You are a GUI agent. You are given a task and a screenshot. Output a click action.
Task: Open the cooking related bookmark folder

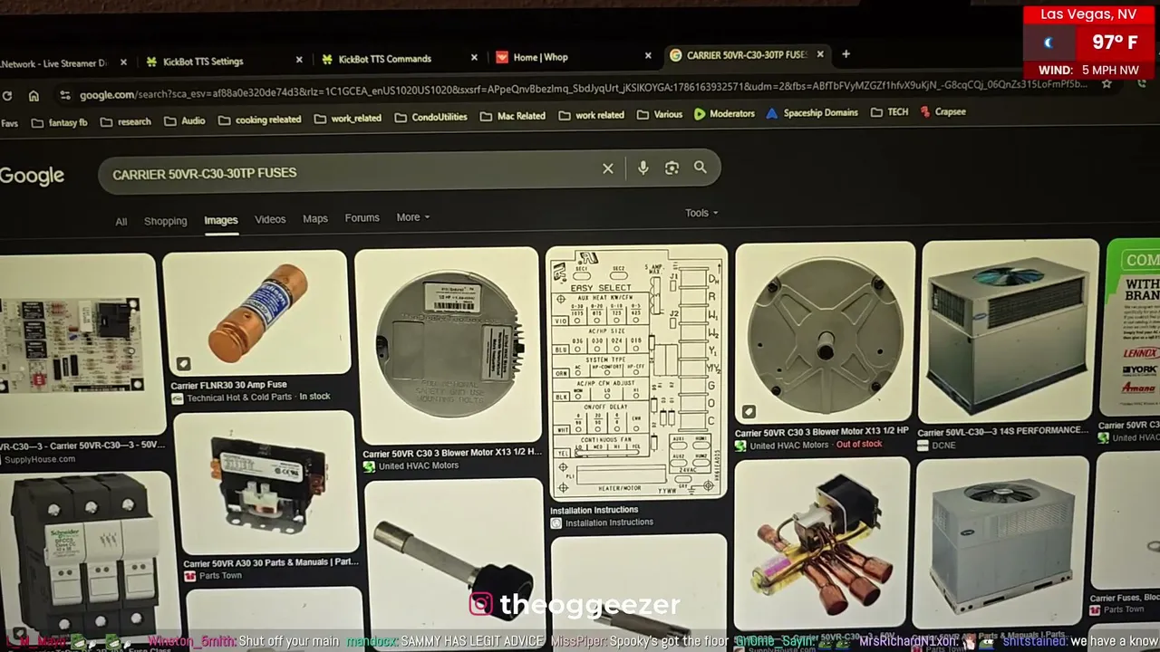(259, 120)
